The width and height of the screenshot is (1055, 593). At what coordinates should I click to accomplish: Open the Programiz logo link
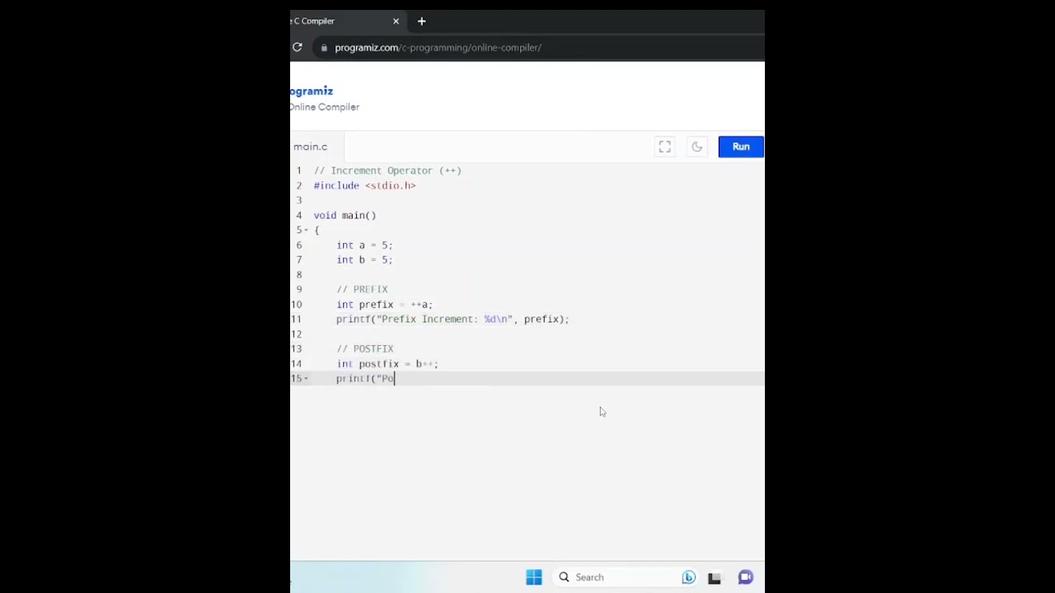[x=312, y=91]
